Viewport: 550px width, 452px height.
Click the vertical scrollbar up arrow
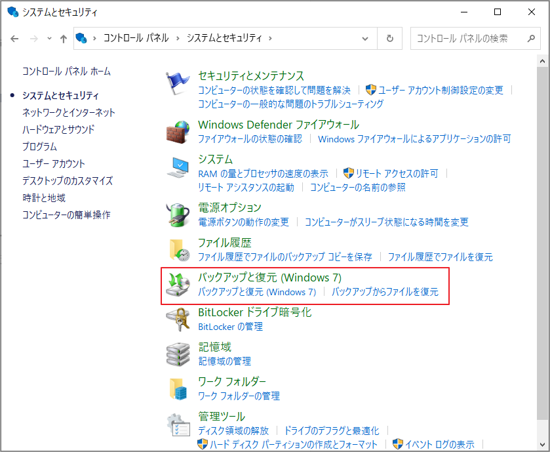(542, 61)
